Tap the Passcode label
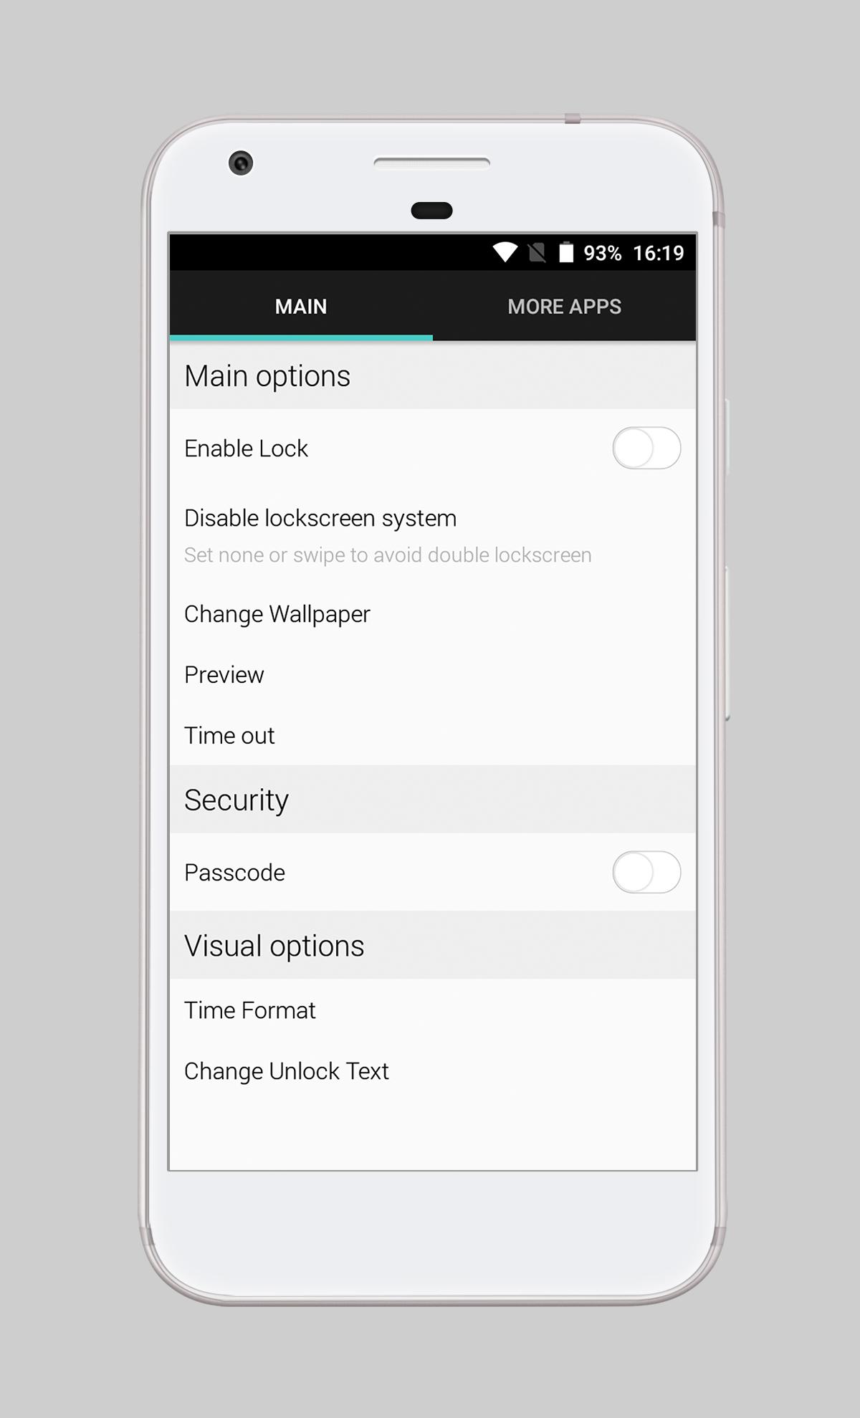The image size is (860, 1418). point(234,873)
